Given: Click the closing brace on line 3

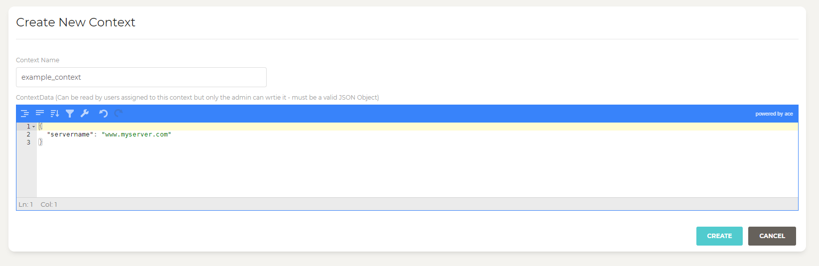Looking at the screenshot, I should click(x=40, y=142).
